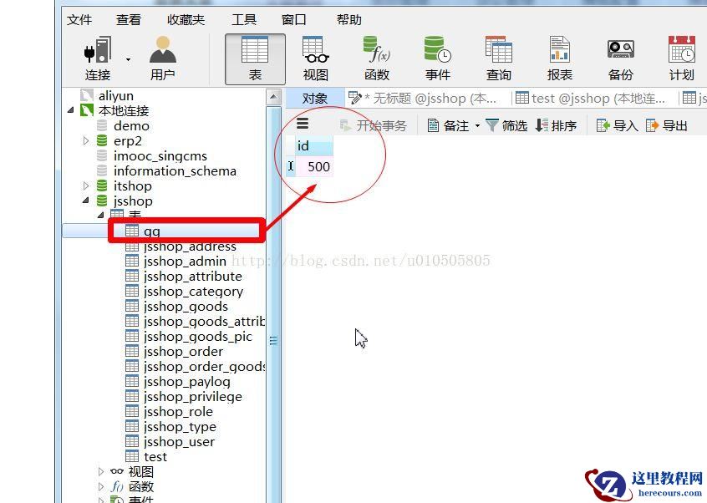
Task: Collapse the jsshop database node
Action: [x=86, y=201]
